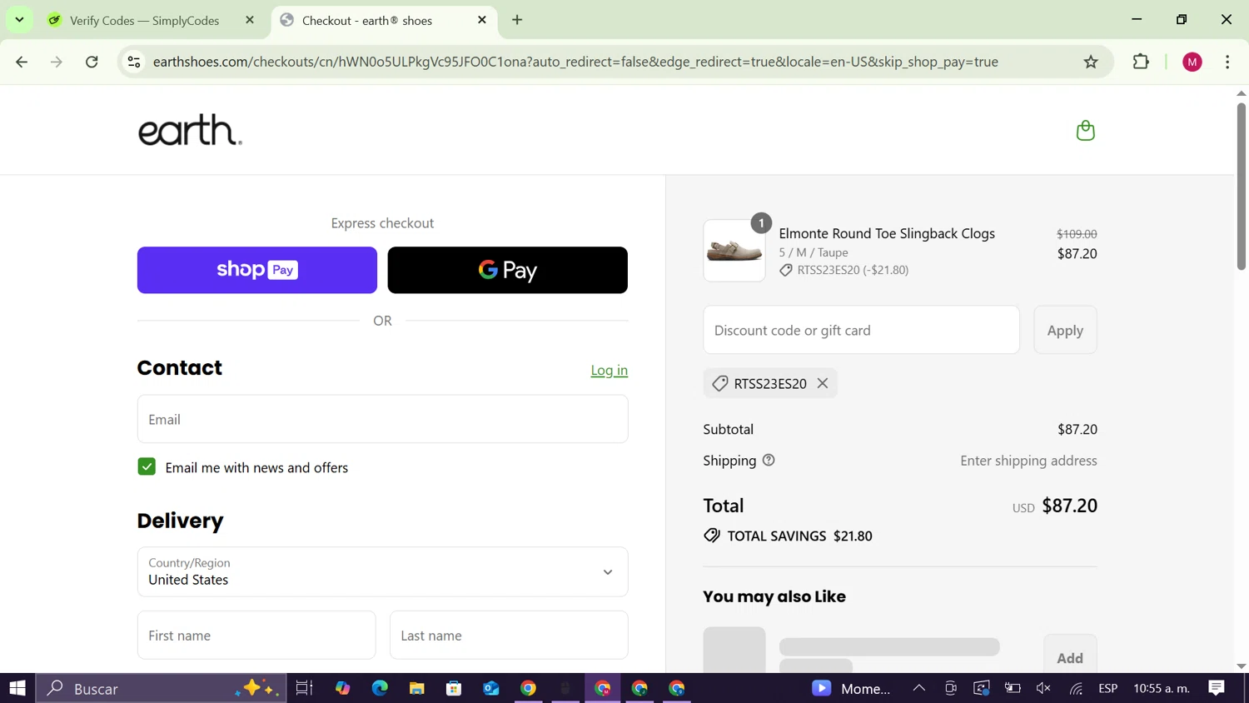Click the earth logo
Image resolution: width=1249 pixels, height=703 pixels.
(x=190, y=130)
